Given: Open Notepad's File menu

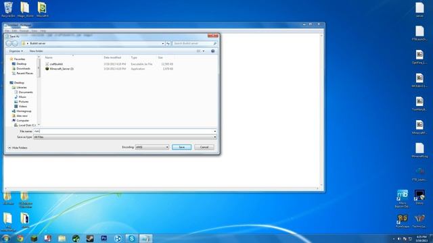Looking at the screenshot, I should coord(7,31).
